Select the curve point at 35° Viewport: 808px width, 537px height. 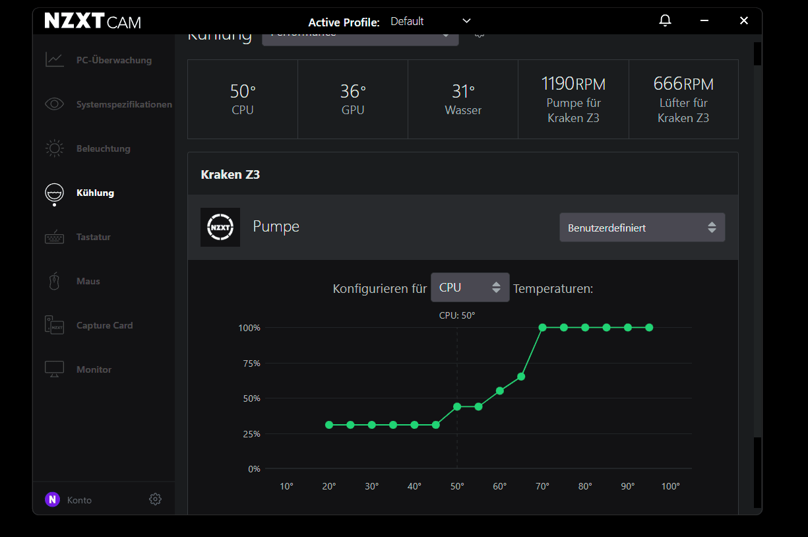393,425
